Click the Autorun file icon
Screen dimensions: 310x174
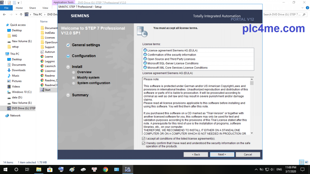point(42,52)
